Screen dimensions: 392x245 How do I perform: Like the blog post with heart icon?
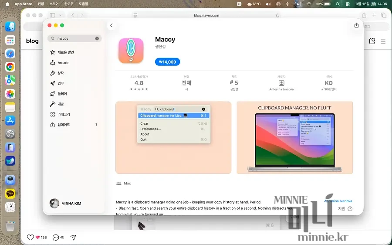coord(30,237)
